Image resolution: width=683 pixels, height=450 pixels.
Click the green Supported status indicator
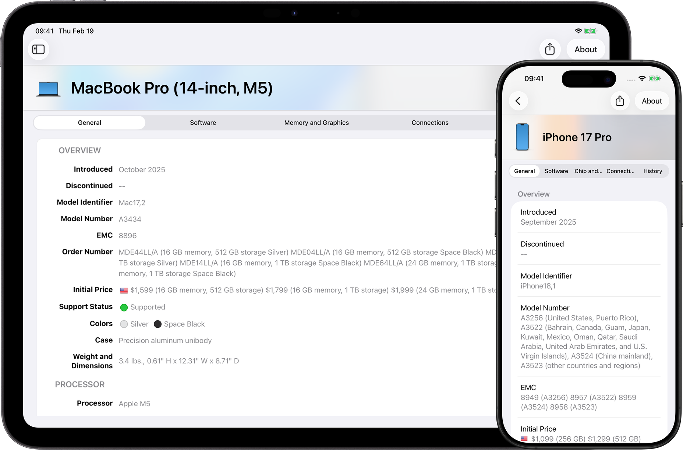point(124,307)
